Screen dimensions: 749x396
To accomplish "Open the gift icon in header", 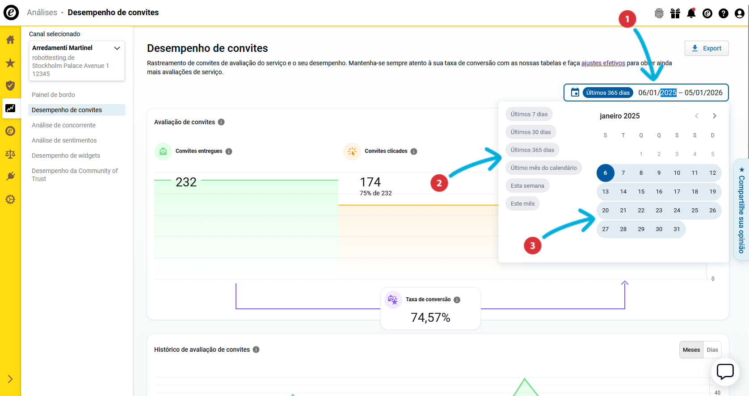I will [x=675, y=13].
